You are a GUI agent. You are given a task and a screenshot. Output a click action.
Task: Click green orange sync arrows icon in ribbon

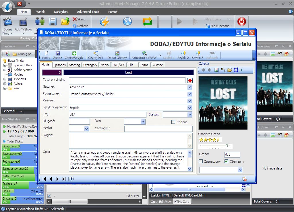[147, 22]
